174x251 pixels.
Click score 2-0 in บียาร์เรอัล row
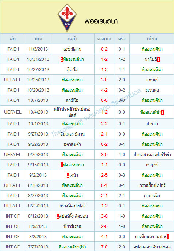coord(104,226)
